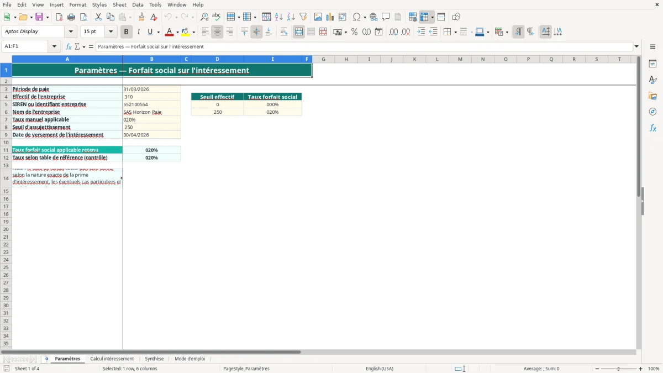This screenshot has height=373, width=663.
Task: Click the Sort Descending icon
Action: pos(291,17)
